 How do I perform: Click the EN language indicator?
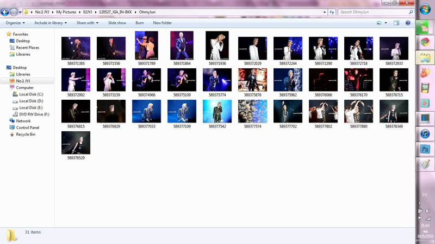click(425, 195)
